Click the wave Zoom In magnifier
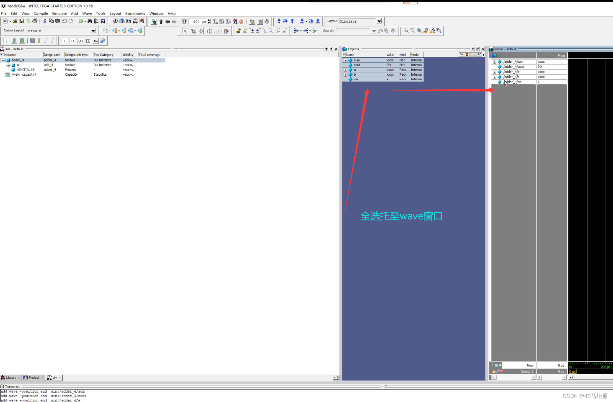 click(x=406, y=31)
